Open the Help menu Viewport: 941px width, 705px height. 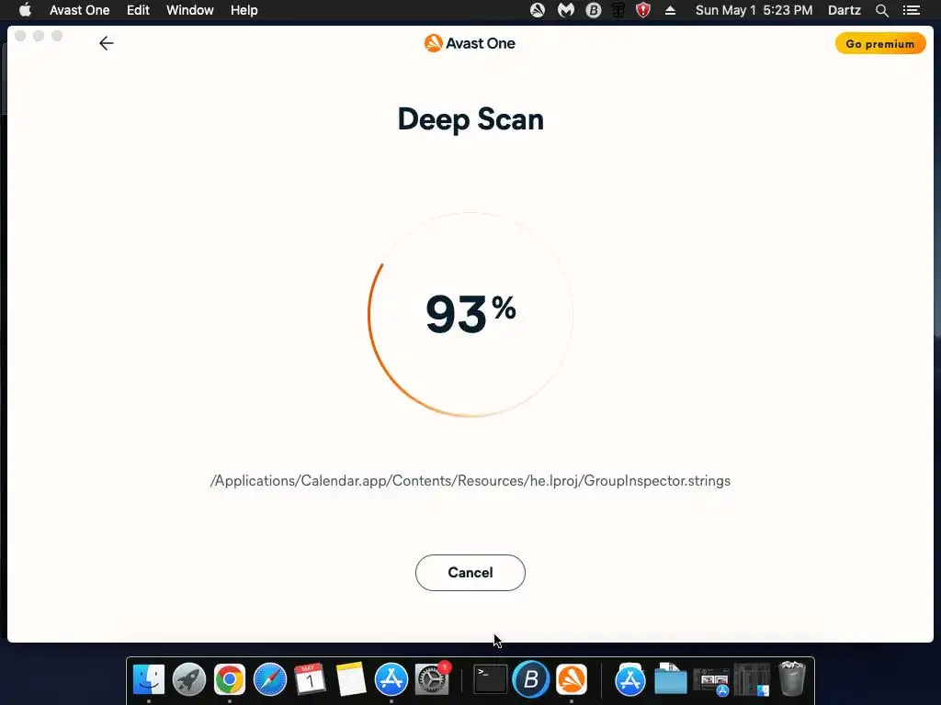click(x=244, y=10)
